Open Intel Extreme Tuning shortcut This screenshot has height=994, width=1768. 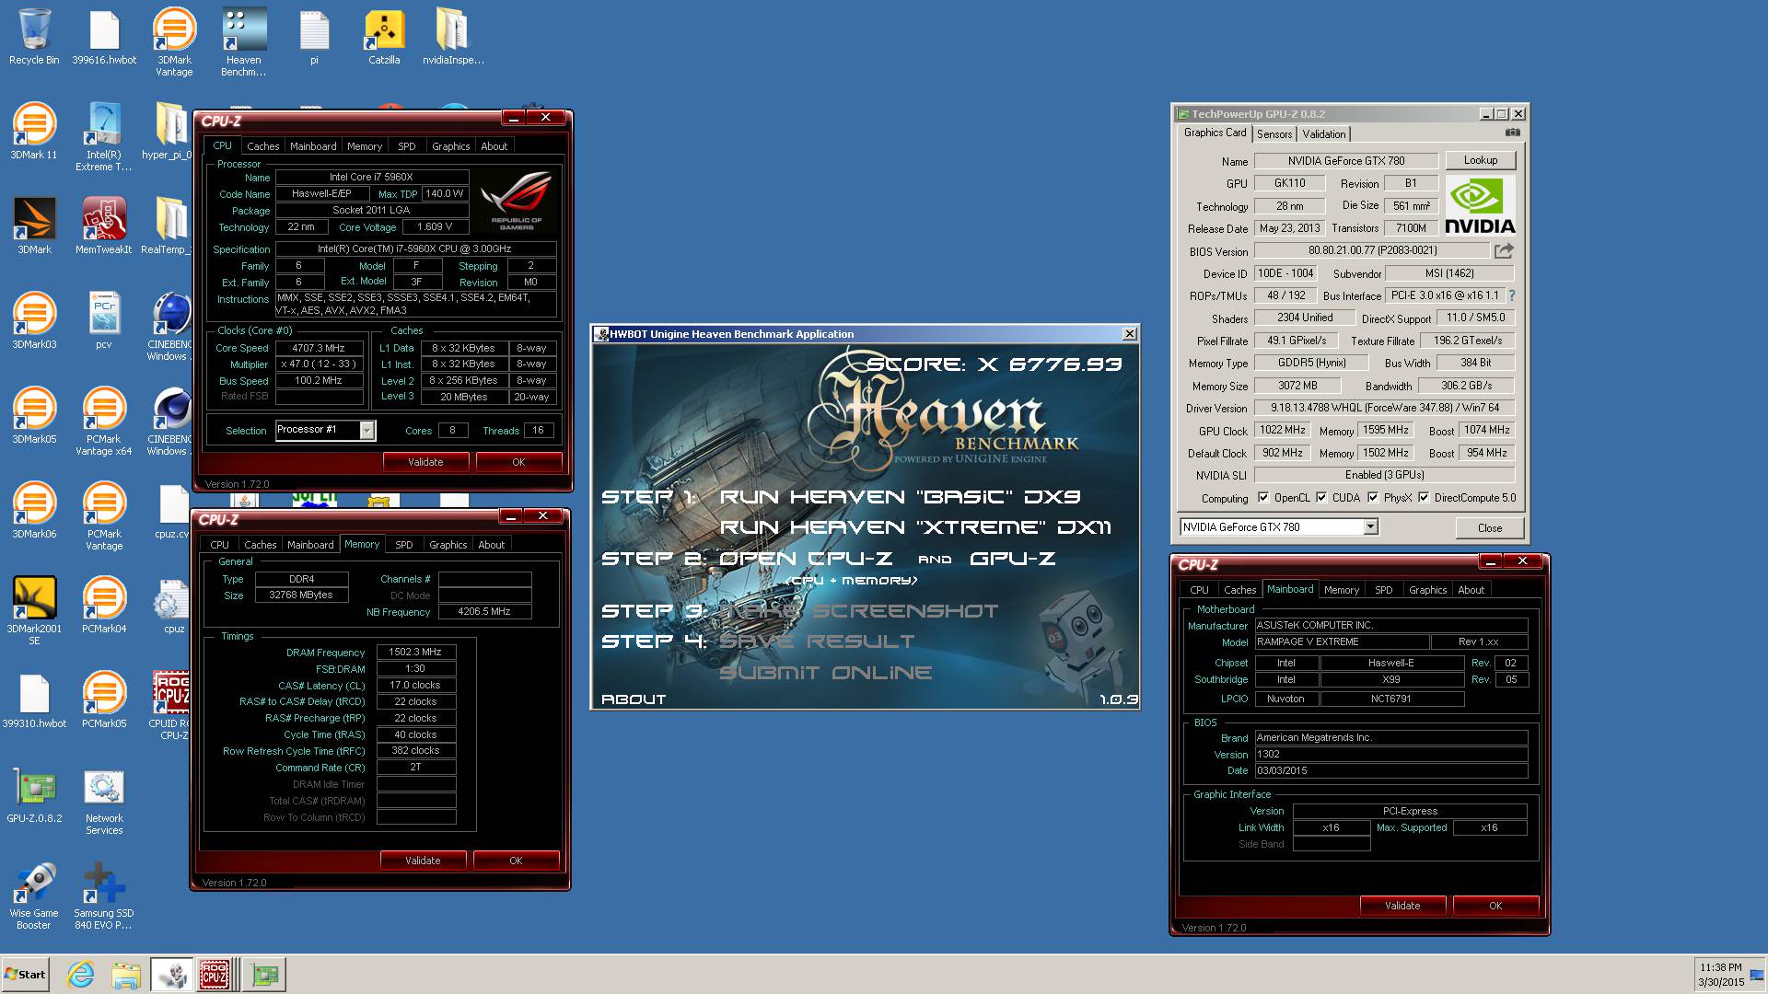(x=103, y=137)
